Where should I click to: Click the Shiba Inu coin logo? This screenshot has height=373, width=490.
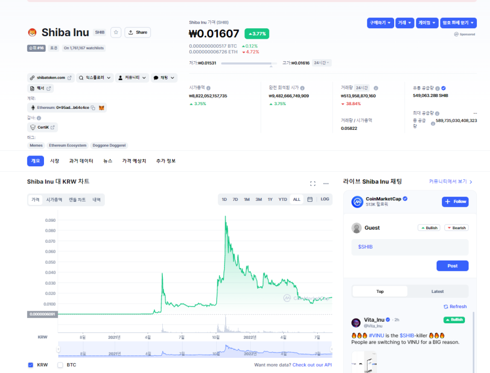click(x=32, y=32)
